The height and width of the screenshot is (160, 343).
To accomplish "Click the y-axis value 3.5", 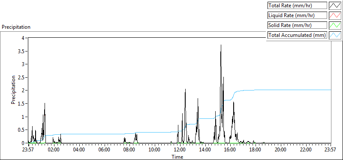I will coord(21,51).
